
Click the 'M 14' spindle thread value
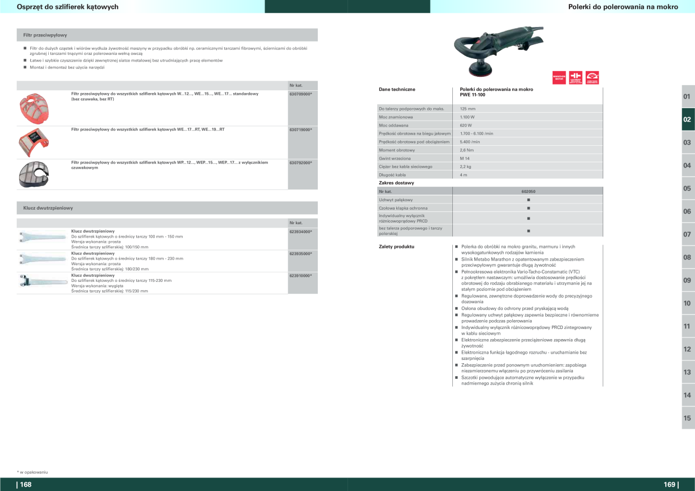tap(465, 159)
